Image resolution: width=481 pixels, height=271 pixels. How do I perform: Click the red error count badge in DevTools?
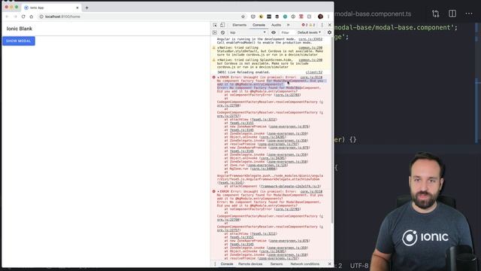coord(304,25)
